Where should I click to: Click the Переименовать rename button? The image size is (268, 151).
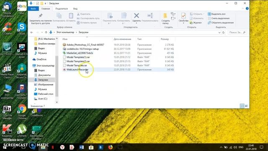tap(150, 17)
